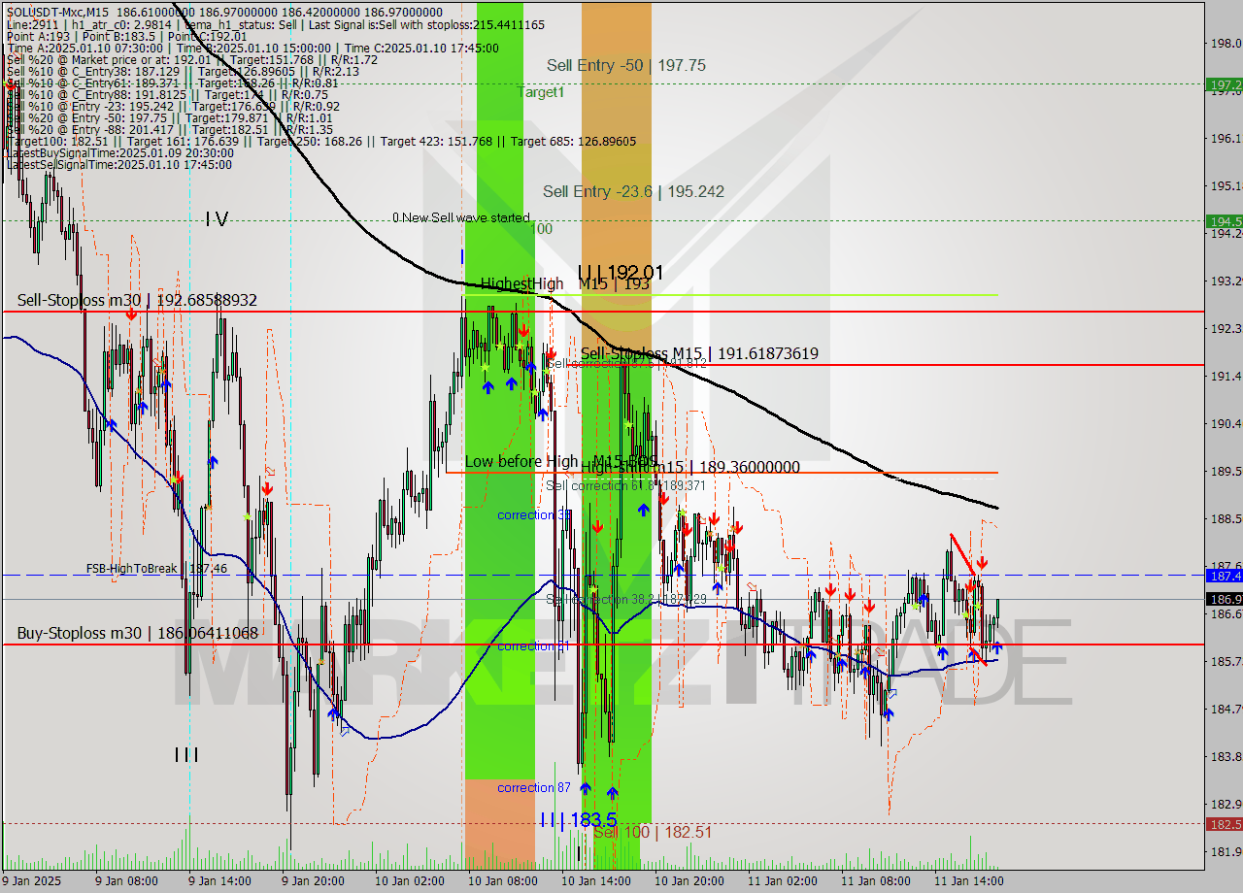This screenshot has height=893, width=1243.
Task: Select 'Buy-Stoploss m30 | 186.06411068' label
Action: point(137,633)
